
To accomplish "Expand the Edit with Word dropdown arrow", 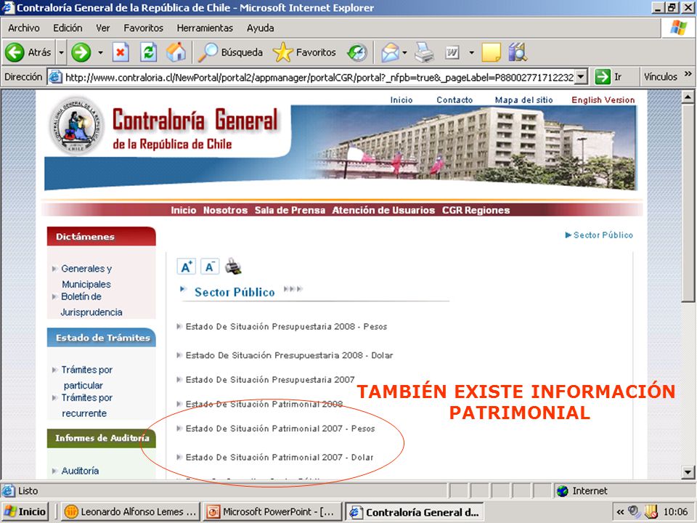I will pyautogui.click(x=472, y=52).
